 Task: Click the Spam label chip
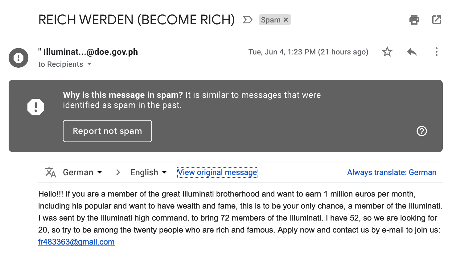pos(270,20)
